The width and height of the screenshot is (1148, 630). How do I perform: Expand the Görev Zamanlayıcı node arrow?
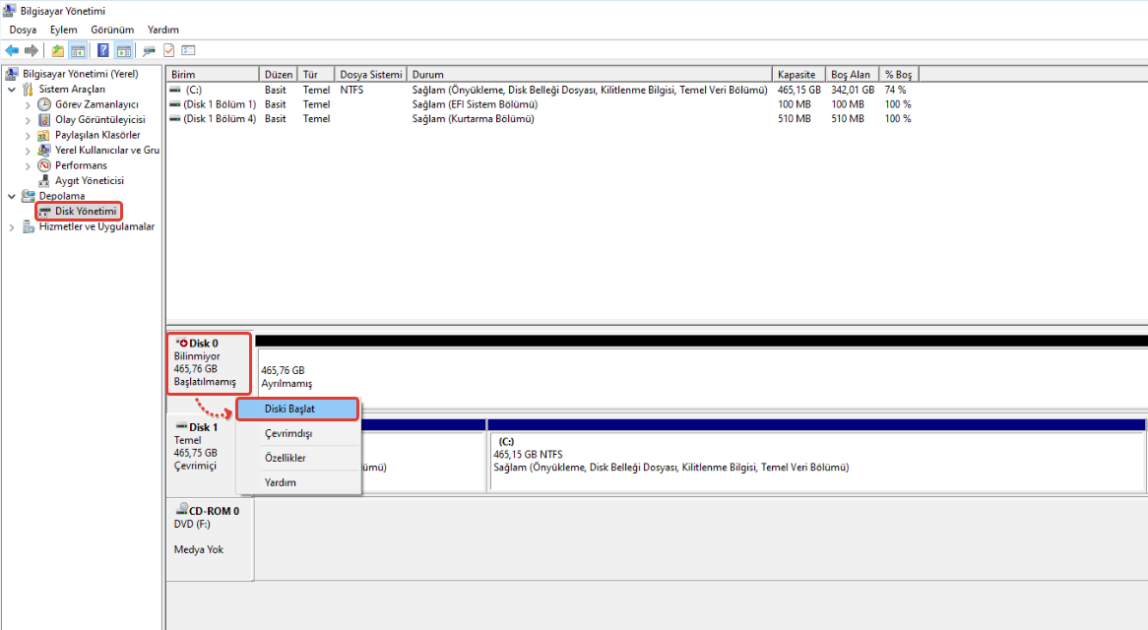pyautogui.click(x=28, y=104)
